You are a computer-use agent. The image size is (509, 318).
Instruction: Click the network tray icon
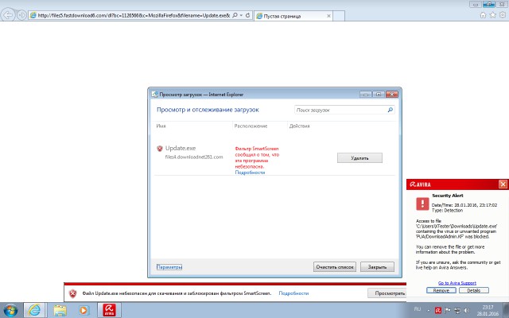[457, 311]
